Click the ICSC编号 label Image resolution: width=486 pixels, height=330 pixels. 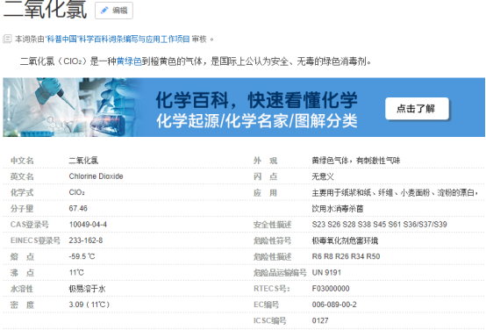(x=270, y=321)
